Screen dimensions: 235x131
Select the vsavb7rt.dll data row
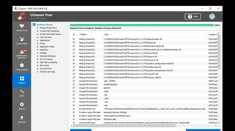click(x=144, y=74)
